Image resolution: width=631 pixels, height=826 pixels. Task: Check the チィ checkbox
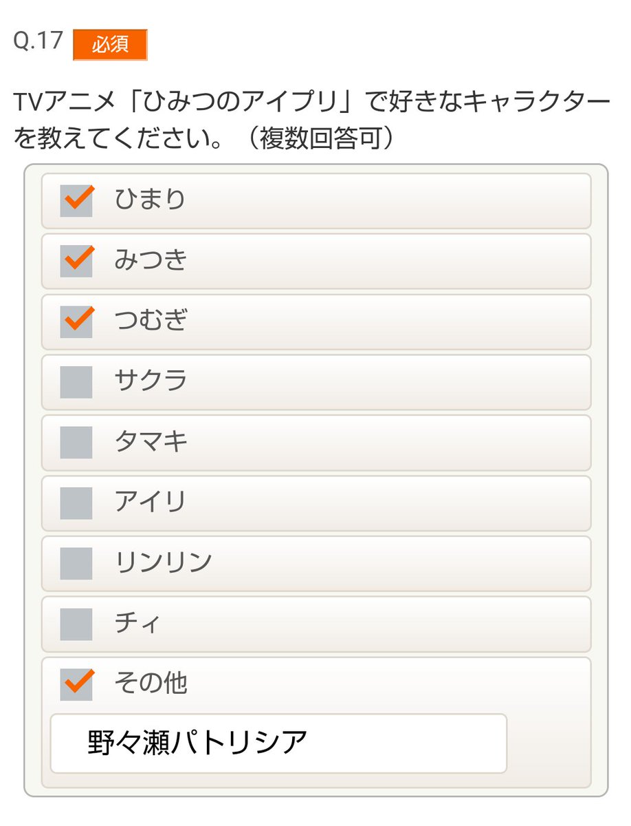click(x=76, y=624)
